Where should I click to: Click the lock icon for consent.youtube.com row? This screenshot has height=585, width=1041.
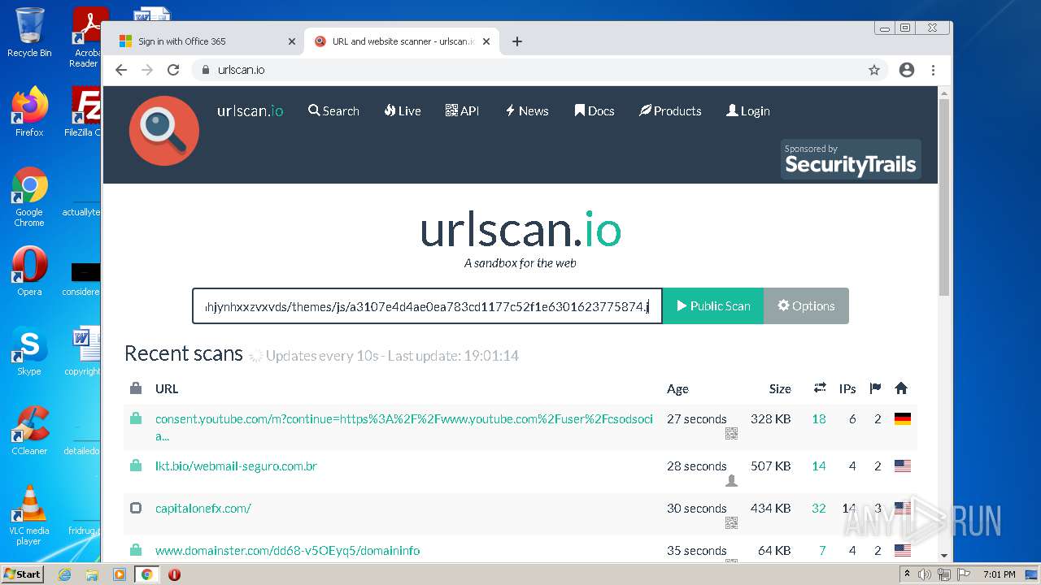point(136,419)
